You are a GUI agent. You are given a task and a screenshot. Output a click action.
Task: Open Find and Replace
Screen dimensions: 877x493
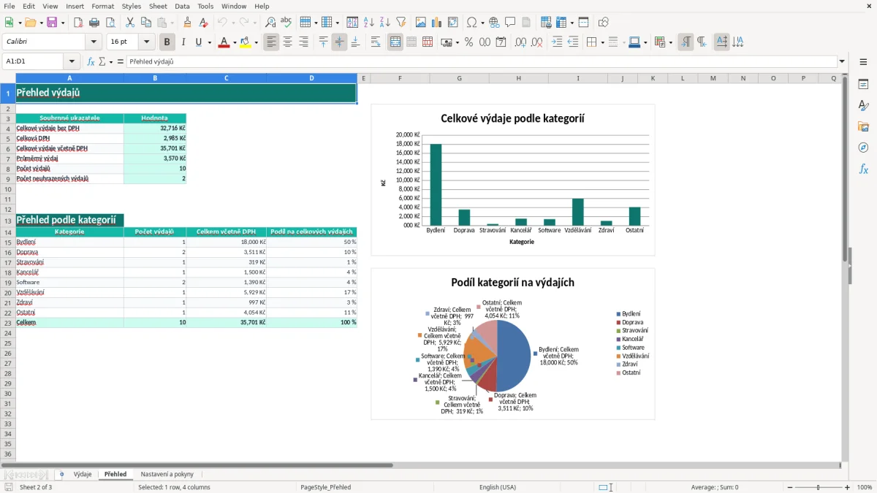pos(270,23)
